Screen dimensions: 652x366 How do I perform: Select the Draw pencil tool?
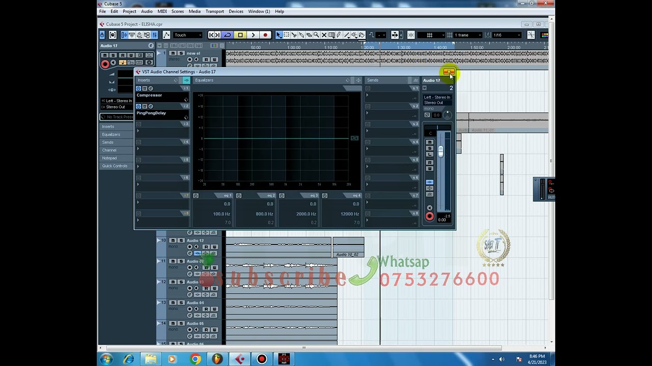pyautogui.click(x=339, y=35)
